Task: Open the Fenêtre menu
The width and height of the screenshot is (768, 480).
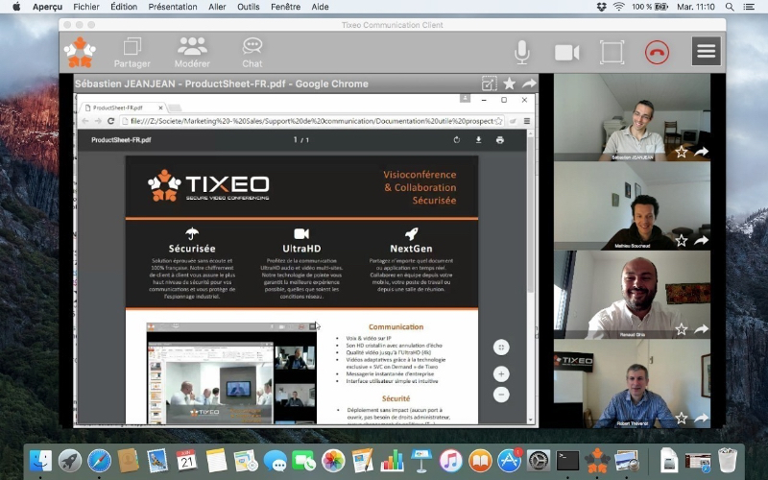Action: coord(285,7)
